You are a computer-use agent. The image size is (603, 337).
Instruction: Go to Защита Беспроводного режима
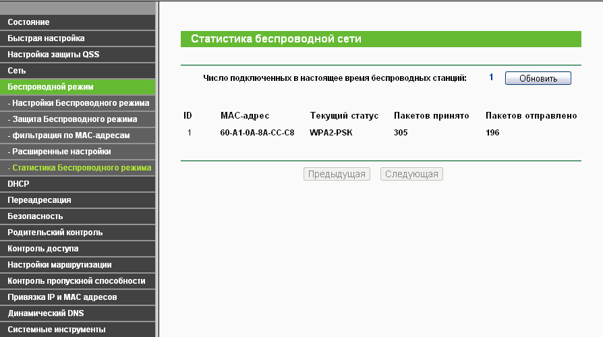coord(78,119)
